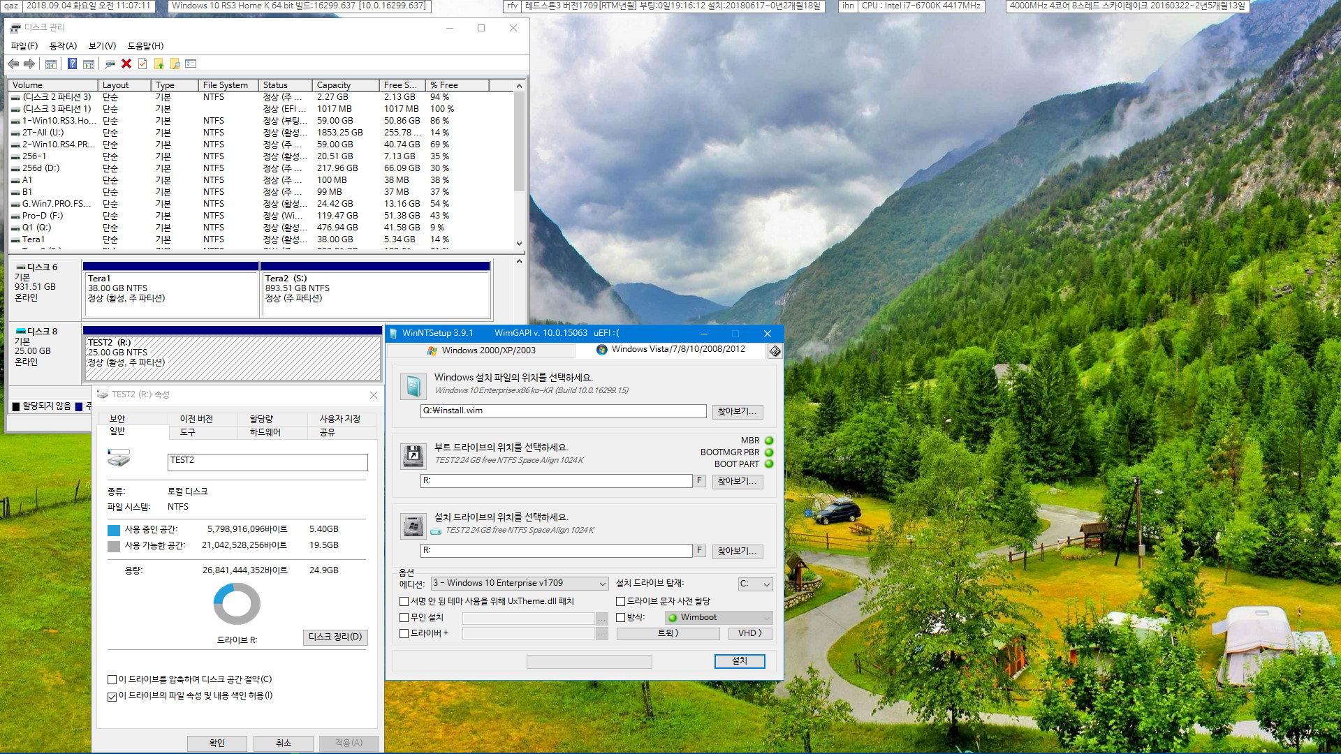Viewport: 1341px width, 754px height.
Task: Sort by the Volume column header
Action: coord(52,85)
